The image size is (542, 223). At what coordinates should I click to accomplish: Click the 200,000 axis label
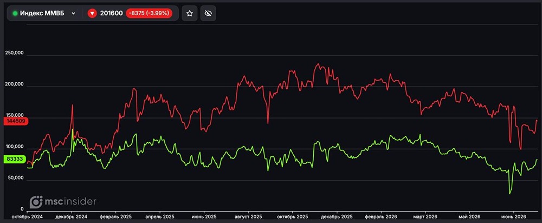click(15, 84)
